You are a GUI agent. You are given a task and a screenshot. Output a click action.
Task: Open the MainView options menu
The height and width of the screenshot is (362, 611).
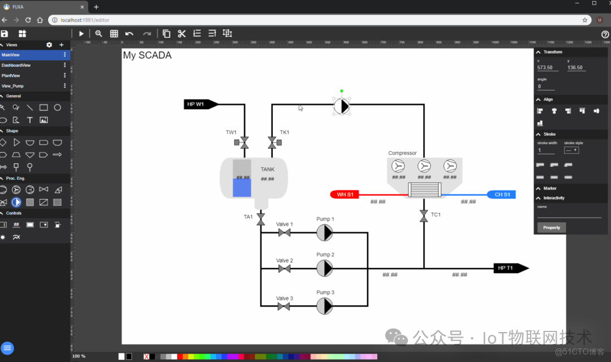point(64,55)
